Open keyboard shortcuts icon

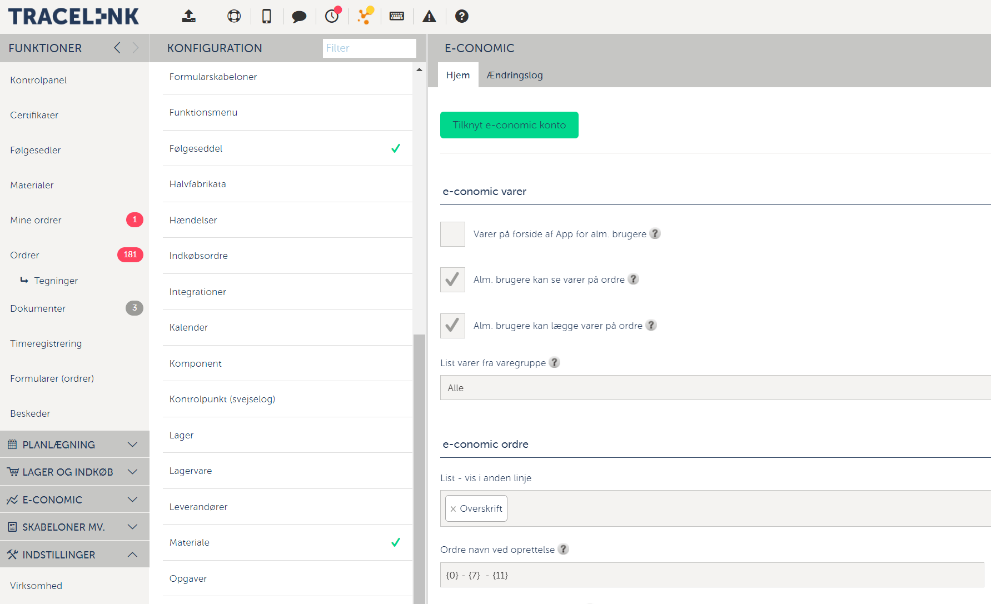click(x=397, y=16)
